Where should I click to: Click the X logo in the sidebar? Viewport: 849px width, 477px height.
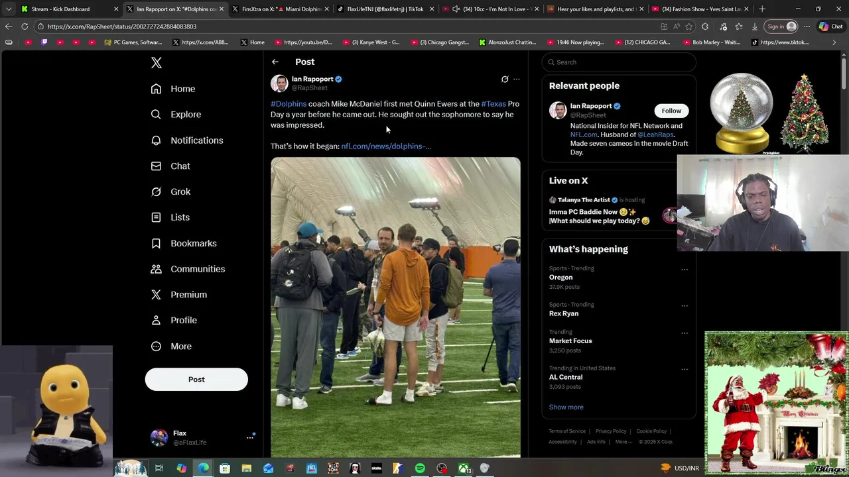pos(156,62)
